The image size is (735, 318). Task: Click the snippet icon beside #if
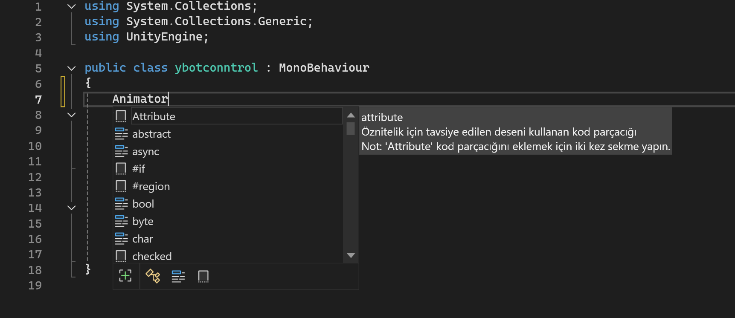pyautogui.click(x=121, y=169)
